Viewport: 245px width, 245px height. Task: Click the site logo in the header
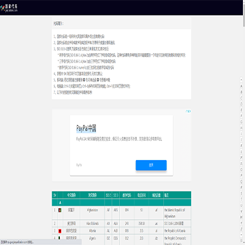(9, 8)
